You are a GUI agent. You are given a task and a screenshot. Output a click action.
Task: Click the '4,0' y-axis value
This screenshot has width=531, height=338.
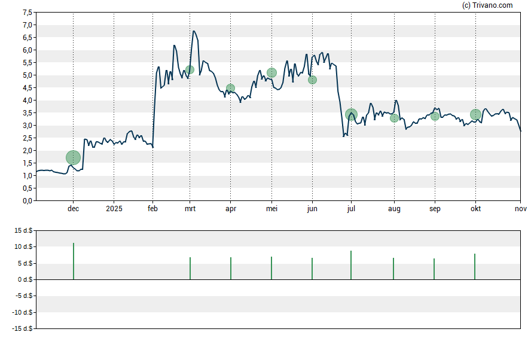tap(28, 101)
